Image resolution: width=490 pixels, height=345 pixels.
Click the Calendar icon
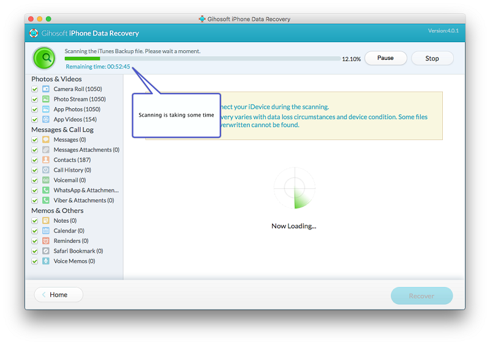(46, 231)
